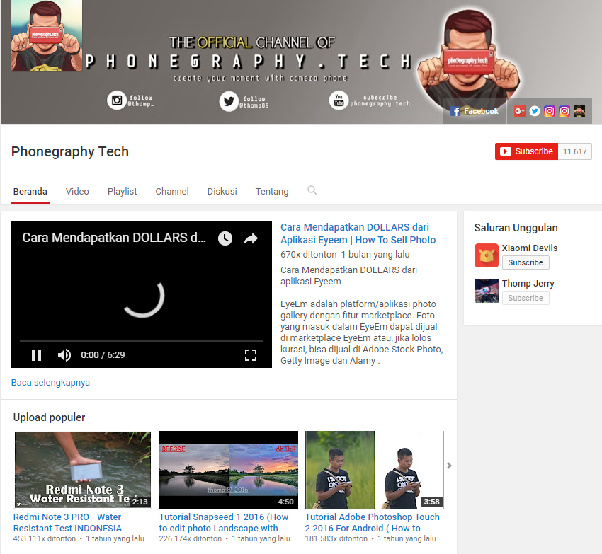Image resolution: width=602 pixels, height=554 pixels.
Task: Click the video title overlay in player
Action: click(x=114, y=238)
